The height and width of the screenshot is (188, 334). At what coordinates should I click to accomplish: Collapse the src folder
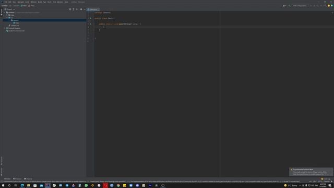pyautogui.click(x=7, y=18)
